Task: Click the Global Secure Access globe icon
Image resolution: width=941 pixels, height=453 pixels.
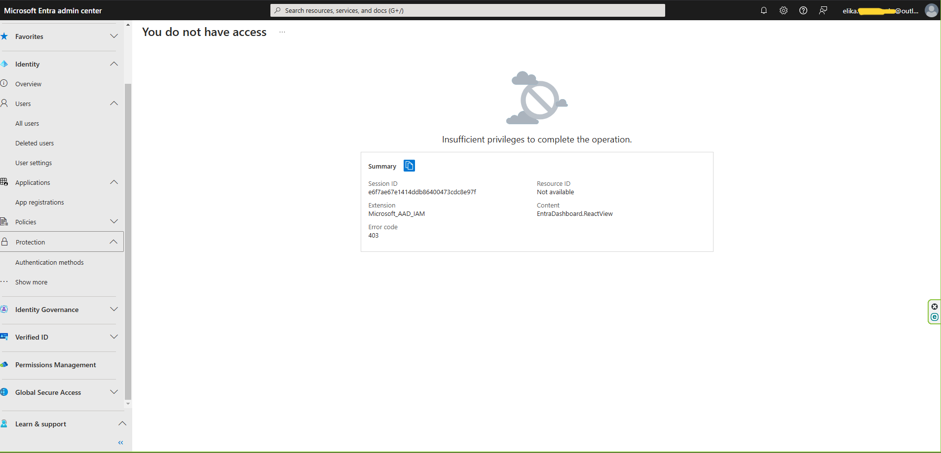Action: [x=4, y=392]
